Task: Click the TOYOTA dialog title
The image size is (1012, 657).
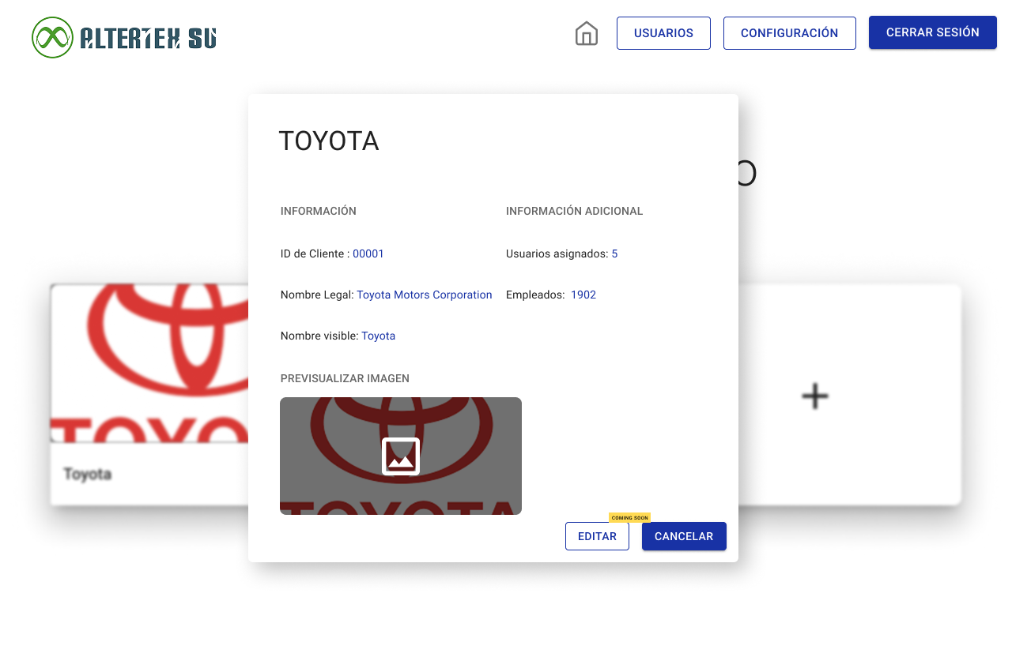Action: (329, 141)
